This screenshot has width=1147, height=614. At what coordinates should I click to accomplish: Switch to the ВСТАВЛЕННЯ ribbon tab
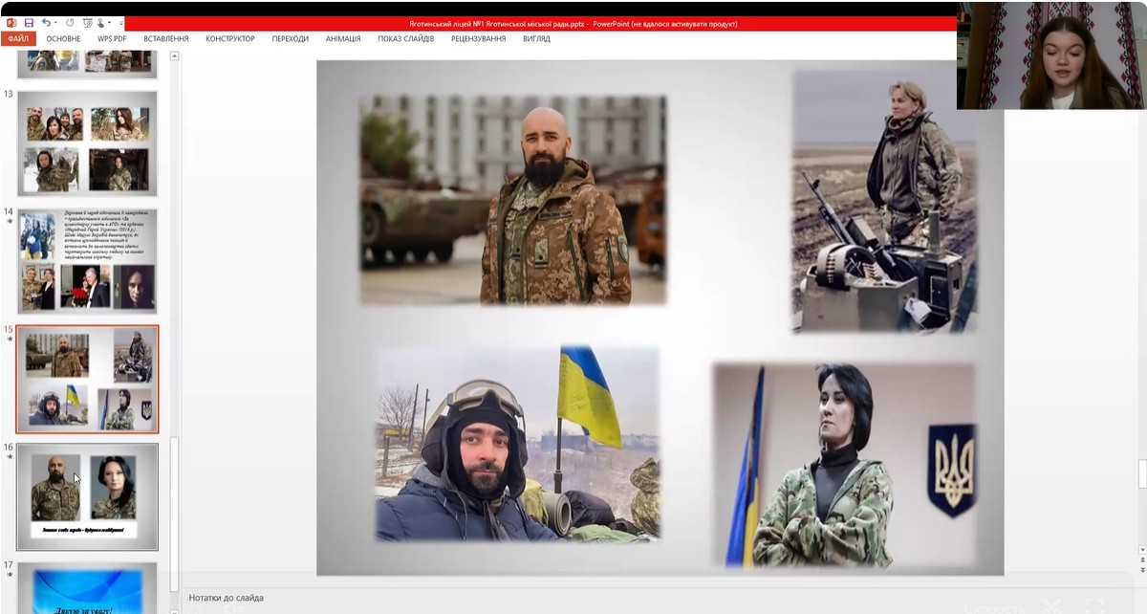[165, 39]
